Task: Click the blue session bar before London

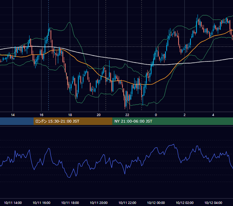Action: point(17,121)
